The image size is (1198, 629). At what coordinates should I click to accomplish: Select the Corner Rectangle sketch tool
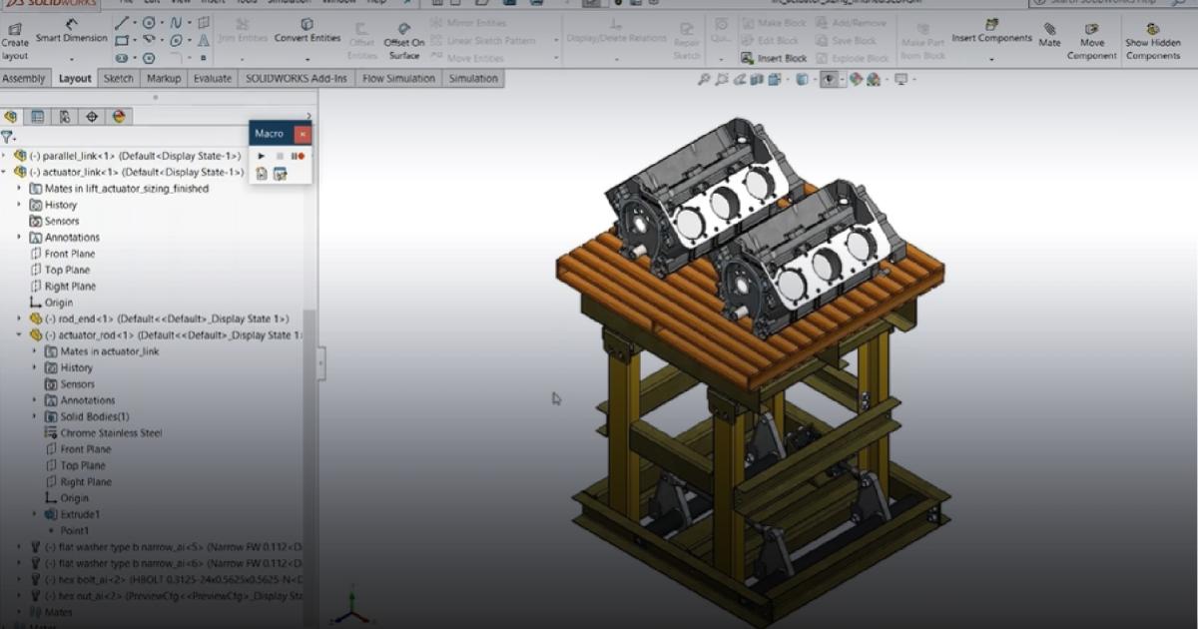(122, 41)
